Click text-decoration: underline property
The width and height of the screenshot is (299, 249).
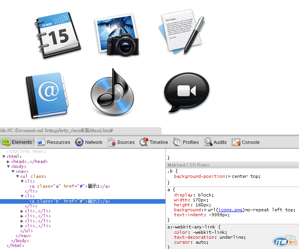click(210, 237)
